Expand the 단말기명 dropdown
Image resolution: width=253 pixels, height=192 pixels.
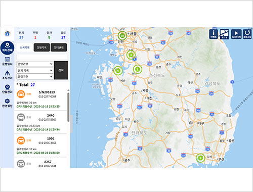coord(35,64)
